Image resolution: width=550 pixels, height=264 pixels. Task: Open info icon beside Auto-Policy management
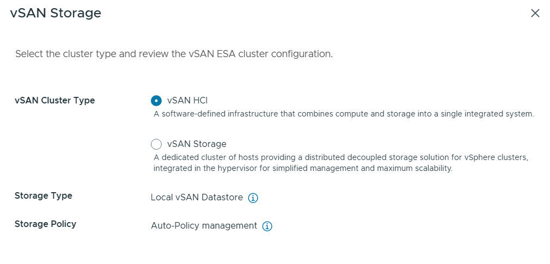click(x=267, y=226)
